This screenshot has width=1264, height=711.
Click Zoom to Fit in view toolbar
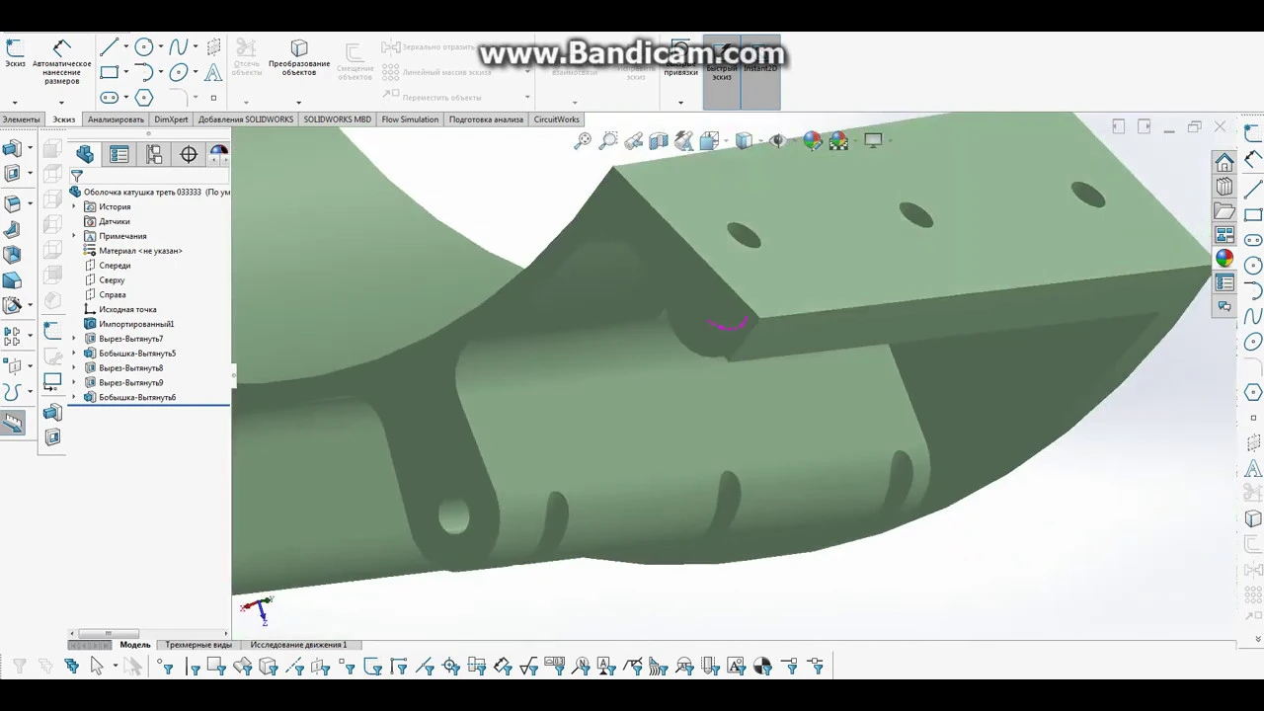tap(583, 140)
